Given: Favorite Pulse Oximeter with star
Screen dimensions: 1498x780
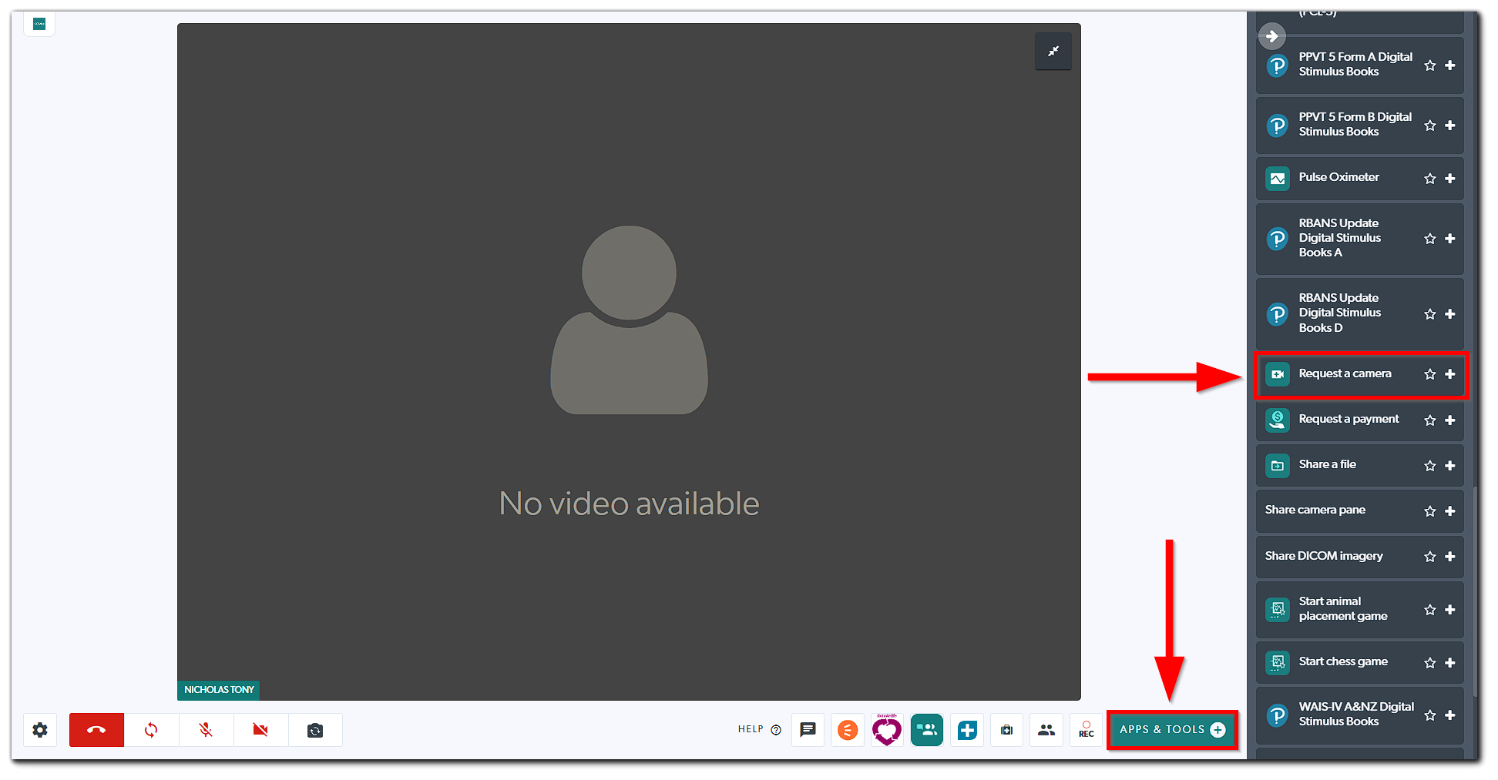Looking at the screenshot, I should tap(1430, 179).
